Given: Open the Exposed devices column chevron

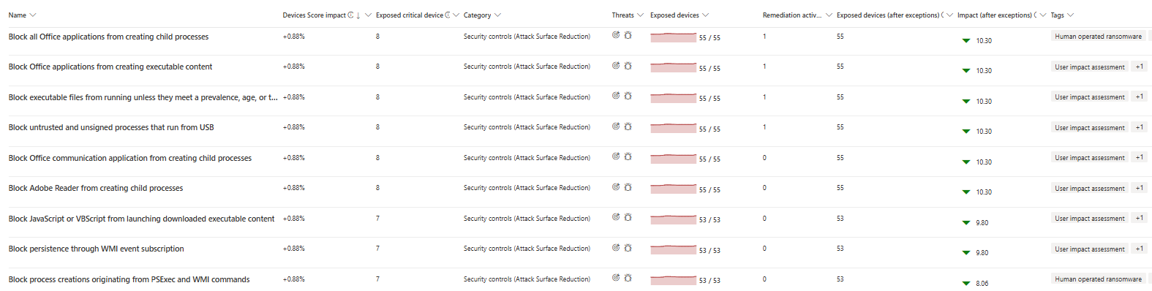Looking at the screenshot, I should pyautogui.click(x=706, y=15).
